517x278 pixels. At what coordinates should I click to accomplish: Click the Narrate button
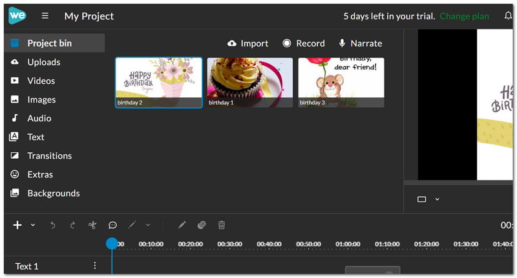pyautogui.click(x=361, y=43)
